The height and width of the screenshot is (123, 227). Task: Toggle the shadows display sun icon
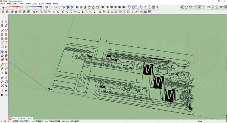(145, 7)
